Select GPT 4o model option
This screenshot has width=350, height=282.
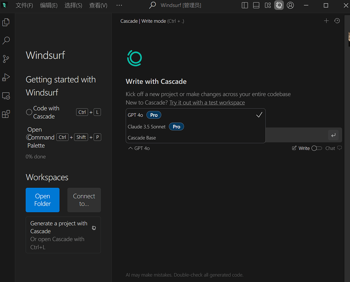196,115
